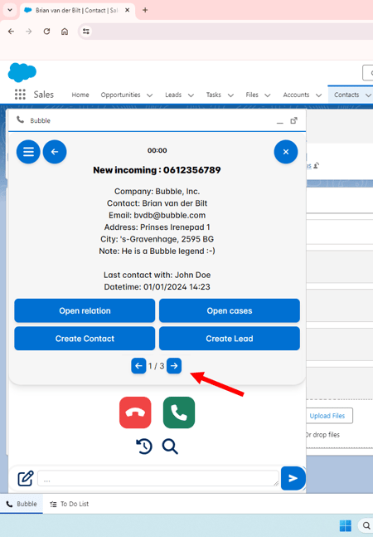Go back in browser history

point(12,32)
